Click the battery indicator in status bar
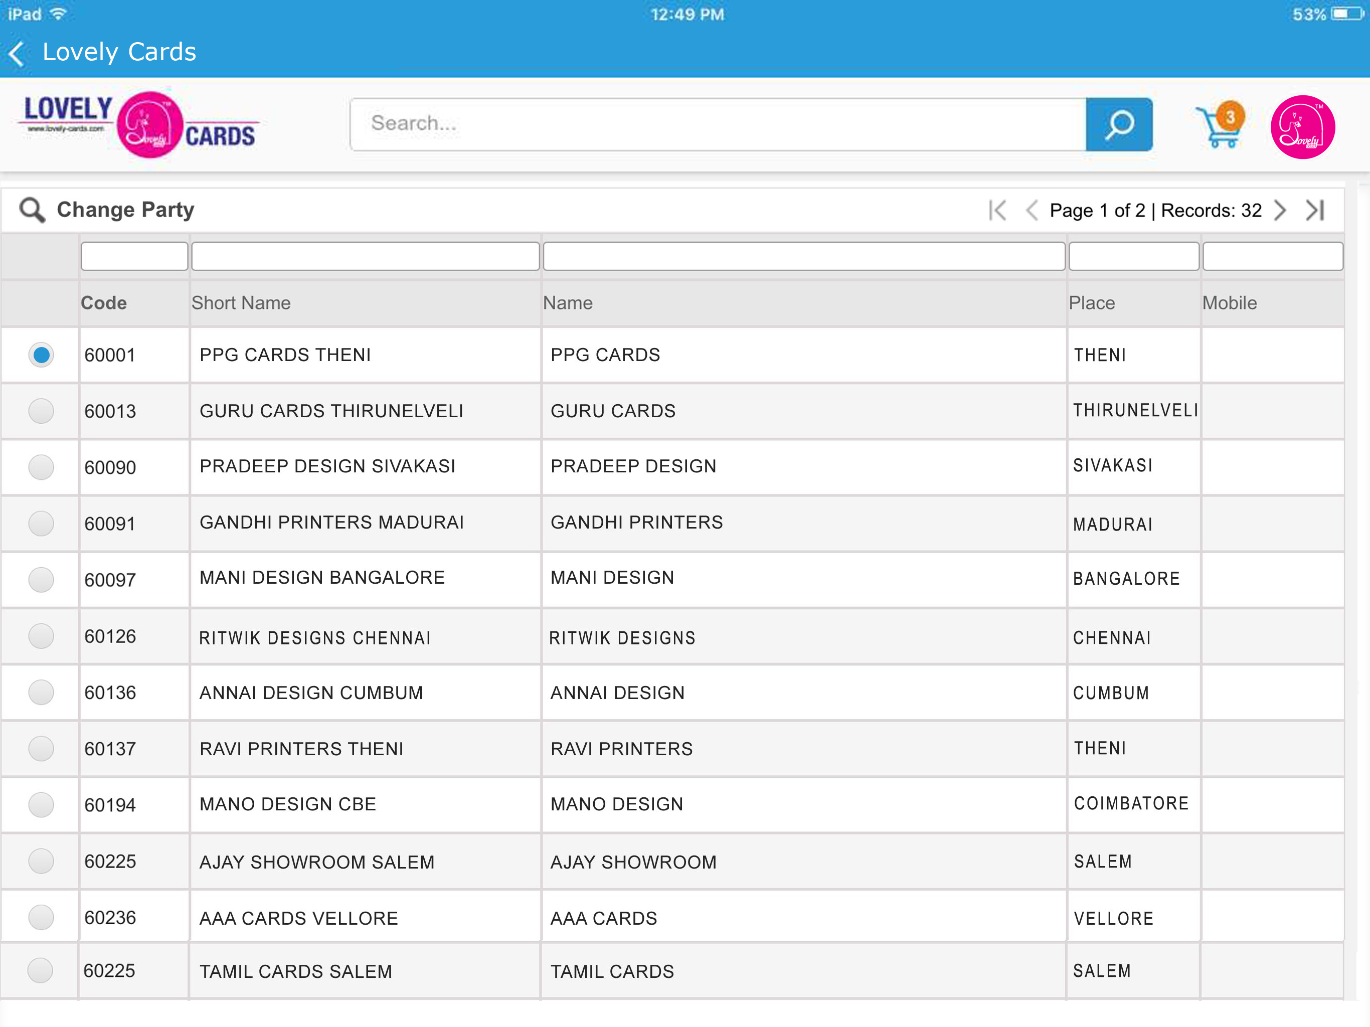Image resolution: width=1370 pixels, height=1027 pixels. point(1347,14)
